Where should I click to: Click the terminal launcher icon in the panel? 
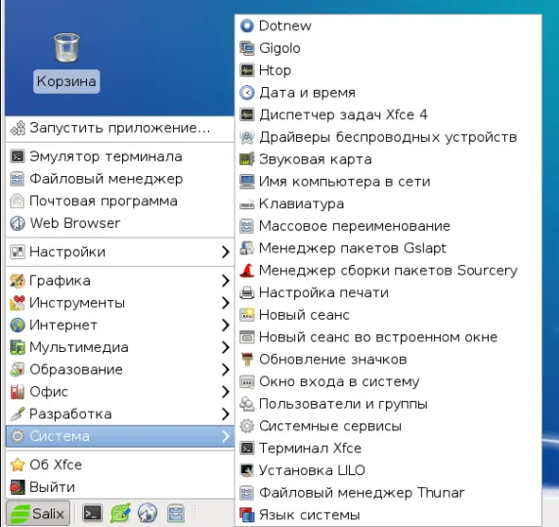coord(92,513)
